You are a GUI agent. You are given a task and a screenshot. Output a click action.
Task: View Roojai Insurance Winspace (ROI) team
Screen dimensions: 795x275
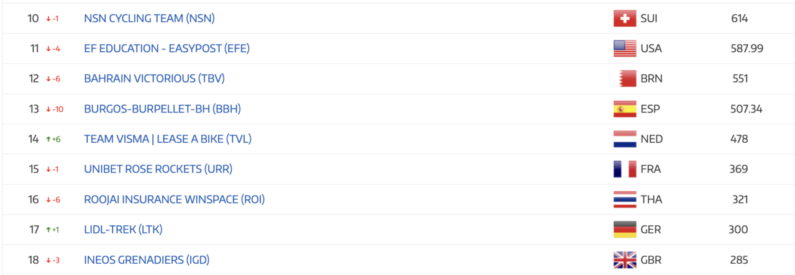coord(178,199)
